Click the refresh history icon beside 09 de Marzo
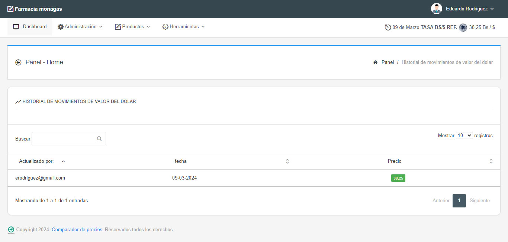 [388, 28]
